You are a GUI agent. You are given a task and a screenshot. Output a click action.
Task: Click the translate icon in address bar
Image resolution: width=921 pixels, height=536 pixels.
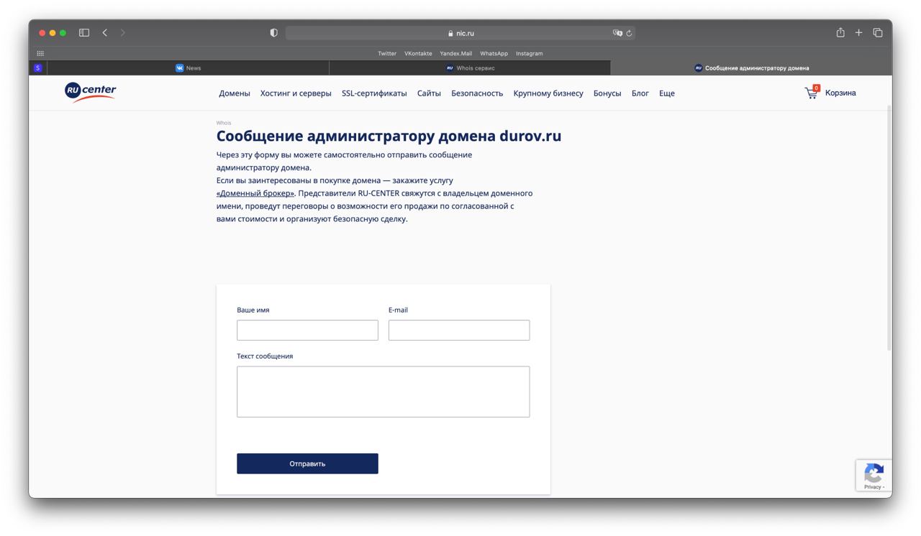tap(617, 33)
